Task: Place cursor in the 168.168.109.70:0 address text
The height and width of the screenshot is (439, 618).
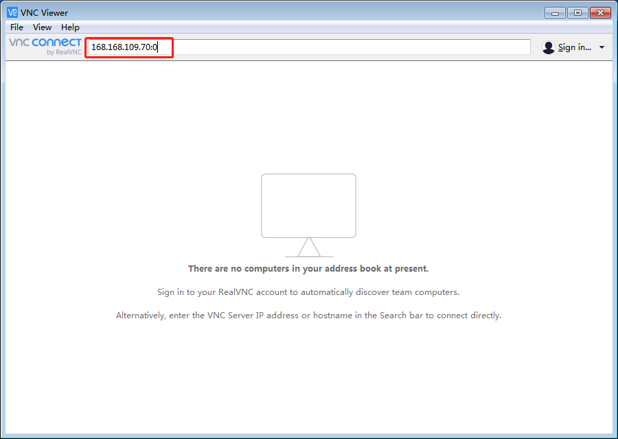Action: (124, 47)
